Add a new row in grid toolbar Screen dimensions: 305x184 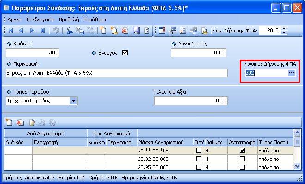pyautogui.click(x=9, y=122)
